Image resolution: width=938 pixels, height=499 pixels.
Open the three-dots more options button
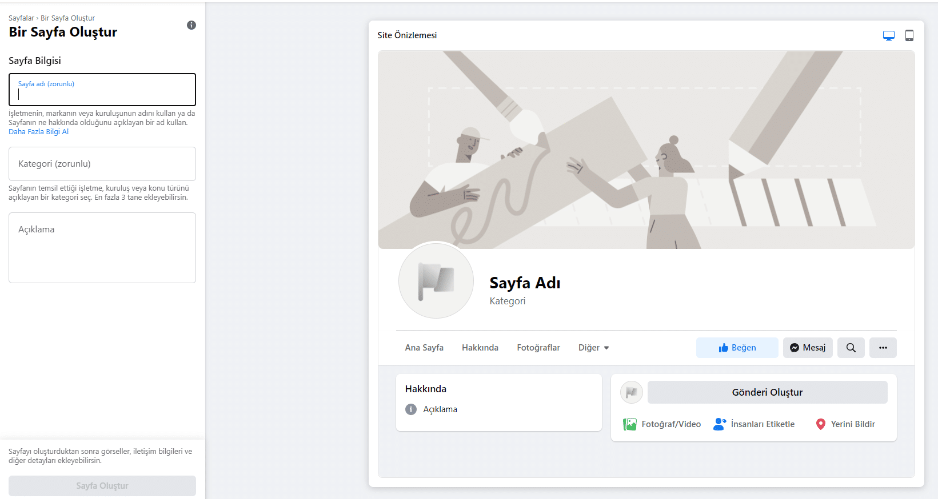[883, 348]
